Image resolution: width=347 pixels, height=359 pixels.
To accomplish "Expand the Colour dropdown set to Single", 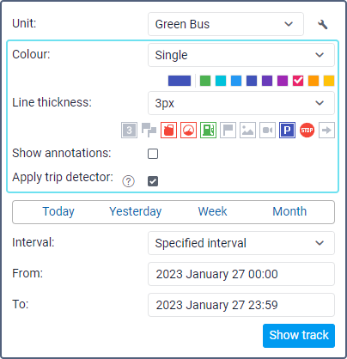I will coord(241,55).
